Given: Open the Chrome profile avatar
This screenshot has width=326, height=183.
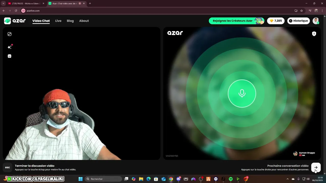Looking at the screenshot, I should (x=316, y=11).
